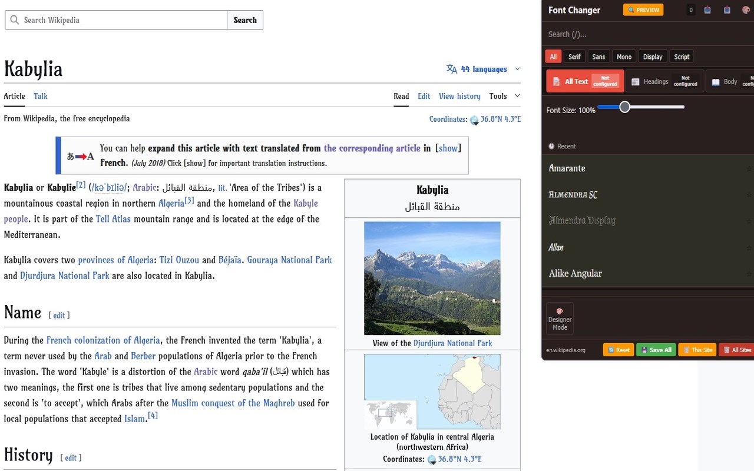This screenshot has height=471, width=754.
Task: Click the footnote reference [4]
Action: coord(153,415)
